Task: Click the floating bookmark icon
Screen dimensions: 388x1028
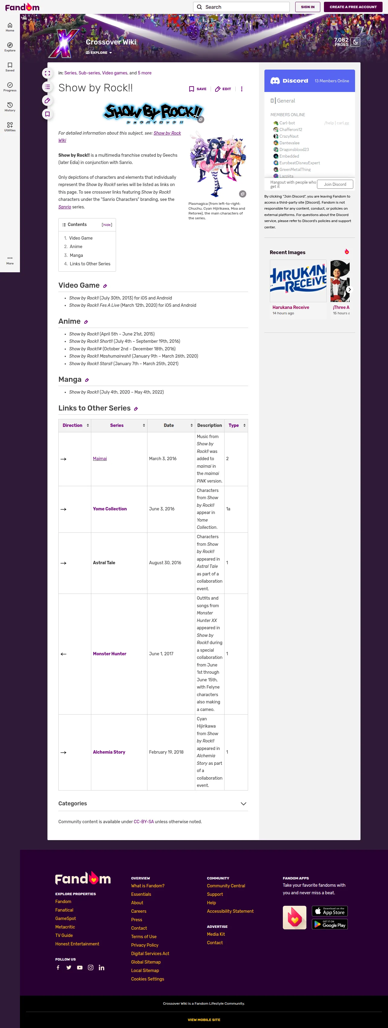Action: pyautogui.click(x=47, y=114)
